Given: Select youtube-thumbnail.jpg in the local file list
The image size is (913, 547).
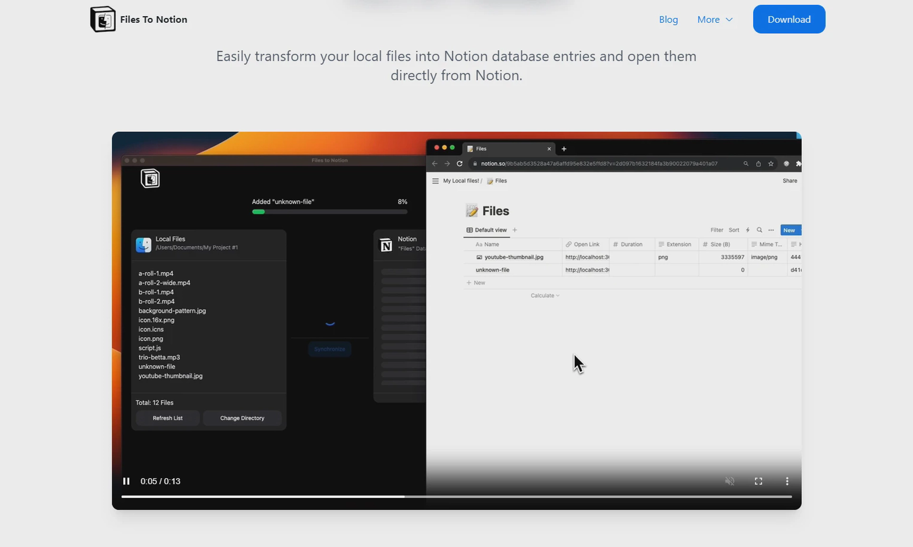Looking at the screenshot, I should pyautogui.click(x=170, y=376).
